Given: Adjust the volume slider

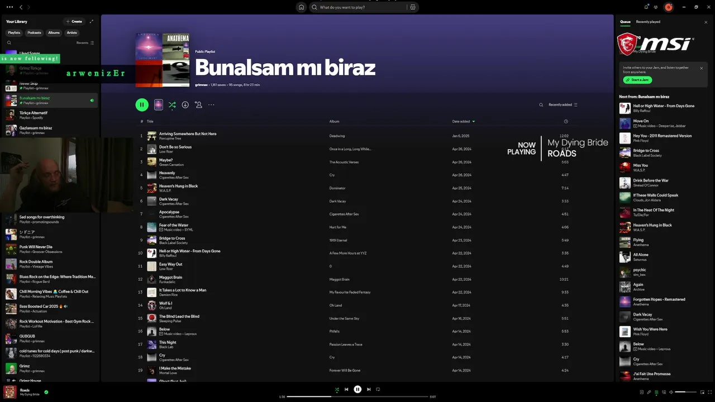Looking at the screenshot, I should coord(685,392).
